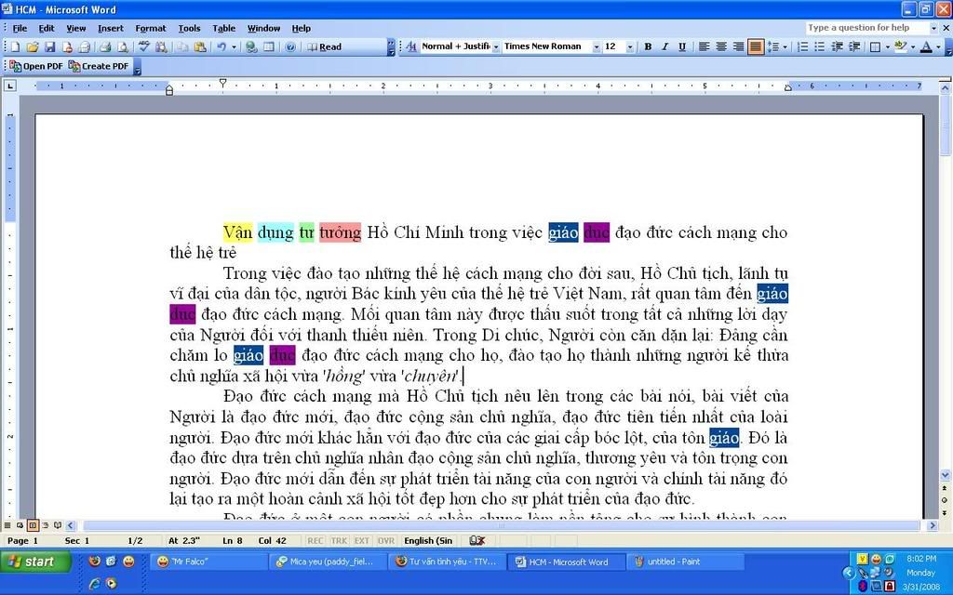This screenshot has height=595, width=953.
Task: Center the paragraph text
Action: [x=721, y=46]
